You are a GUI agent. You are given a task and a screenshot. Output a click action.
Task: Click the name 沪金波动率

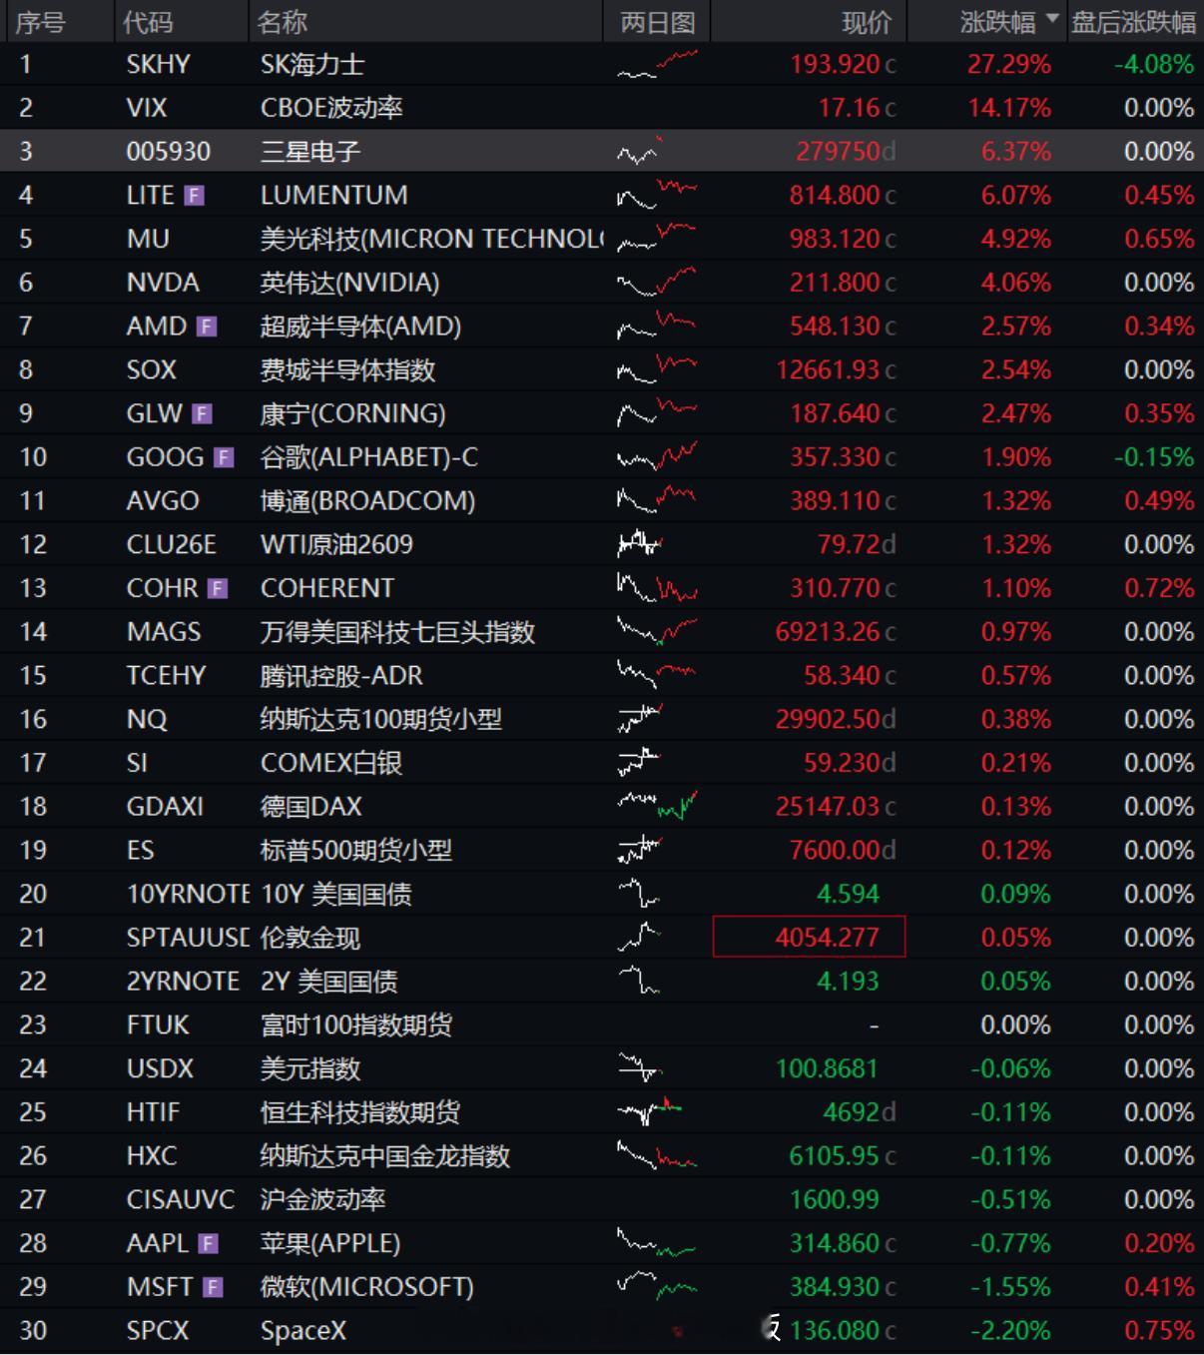pos(322,1200)
